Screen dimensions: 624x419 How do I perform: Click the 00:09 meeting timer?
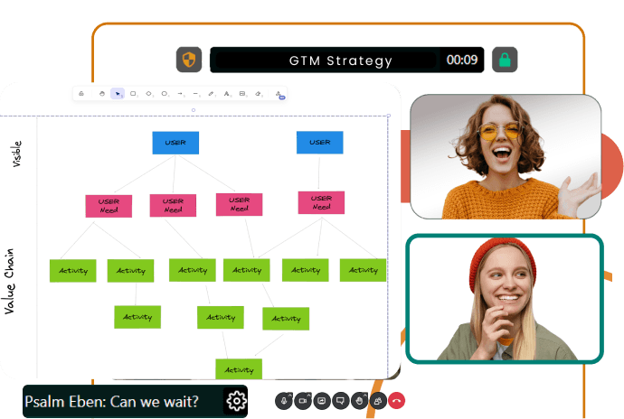tap(461, 60)
